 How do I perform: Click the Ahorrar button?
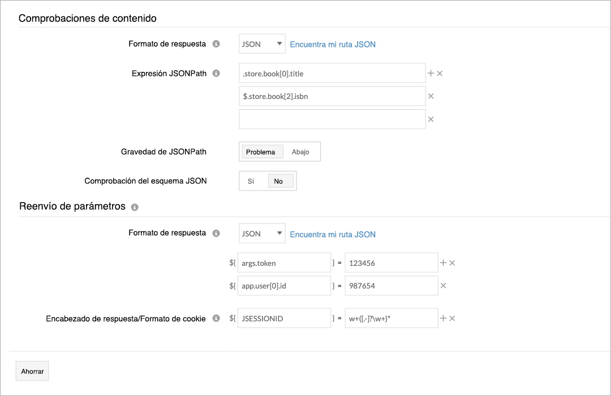(32, 371)
